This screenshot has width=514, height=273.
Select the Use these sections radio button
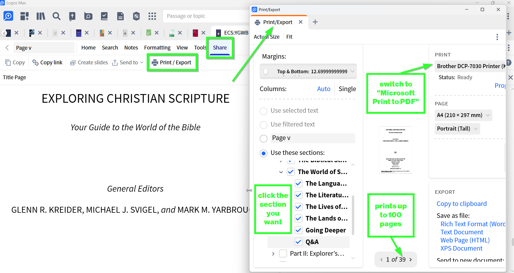pyautogui.click(x=264, y=153)
